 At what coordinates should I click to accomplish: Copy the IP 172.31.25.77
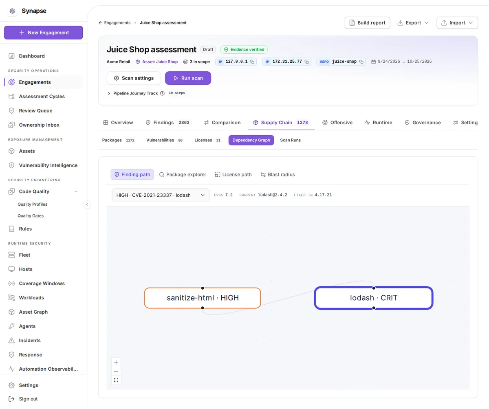307,62
